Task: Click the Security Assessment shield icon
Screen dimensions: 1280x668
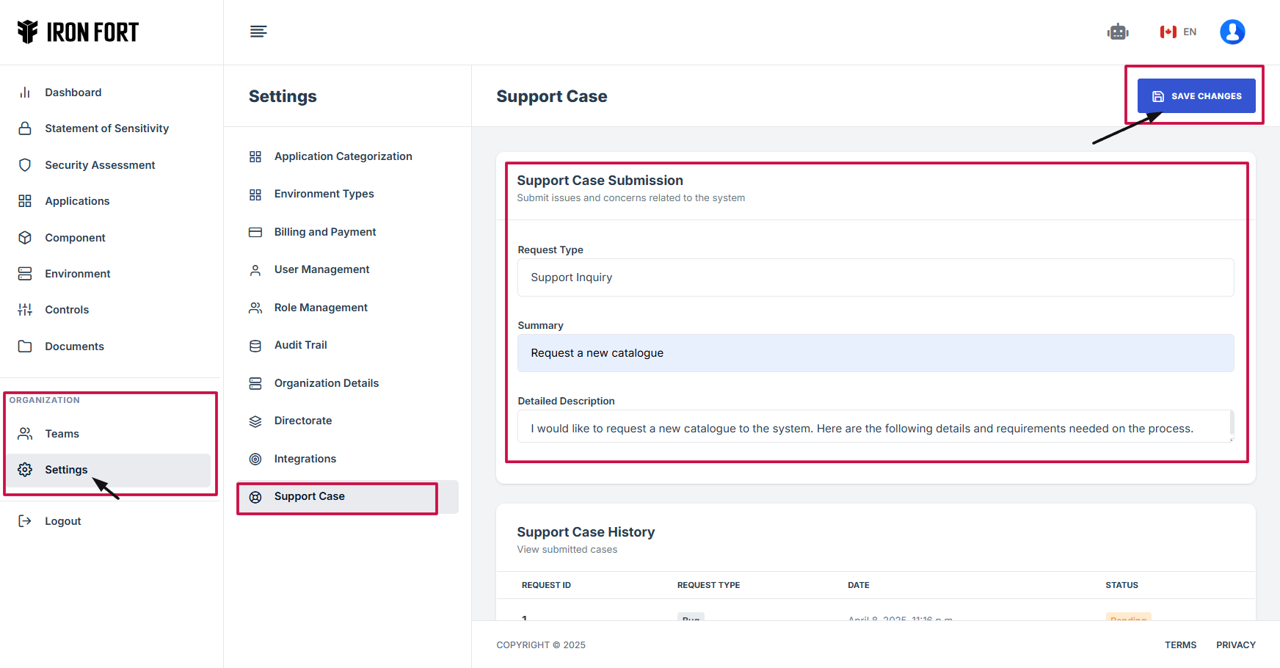Action: [25, 165]
